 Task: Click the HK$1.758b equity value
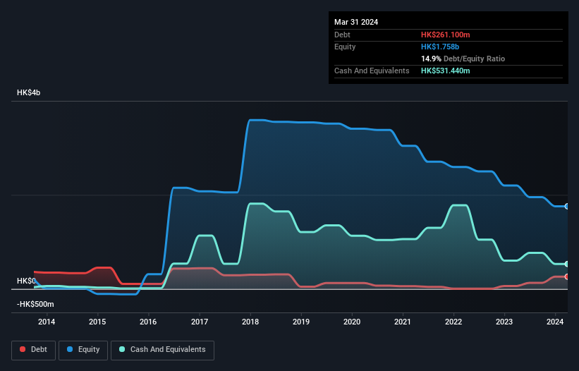[x=440, y=47]
